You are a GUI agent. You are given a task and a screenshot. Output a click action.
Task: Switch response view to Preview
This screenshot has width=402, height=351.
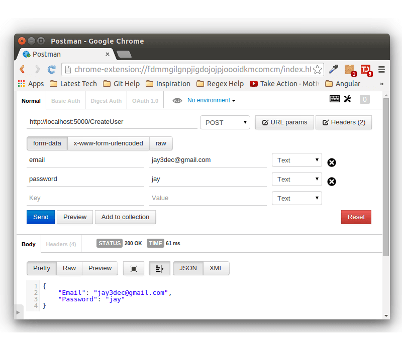coord(100,268)
